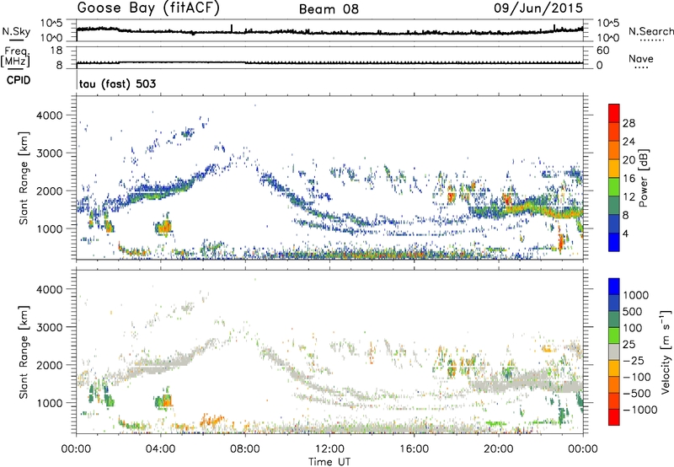Click the 'Nave' legend label
The width and height of the screenshot is (674, 467).
(x=641, y=58)
